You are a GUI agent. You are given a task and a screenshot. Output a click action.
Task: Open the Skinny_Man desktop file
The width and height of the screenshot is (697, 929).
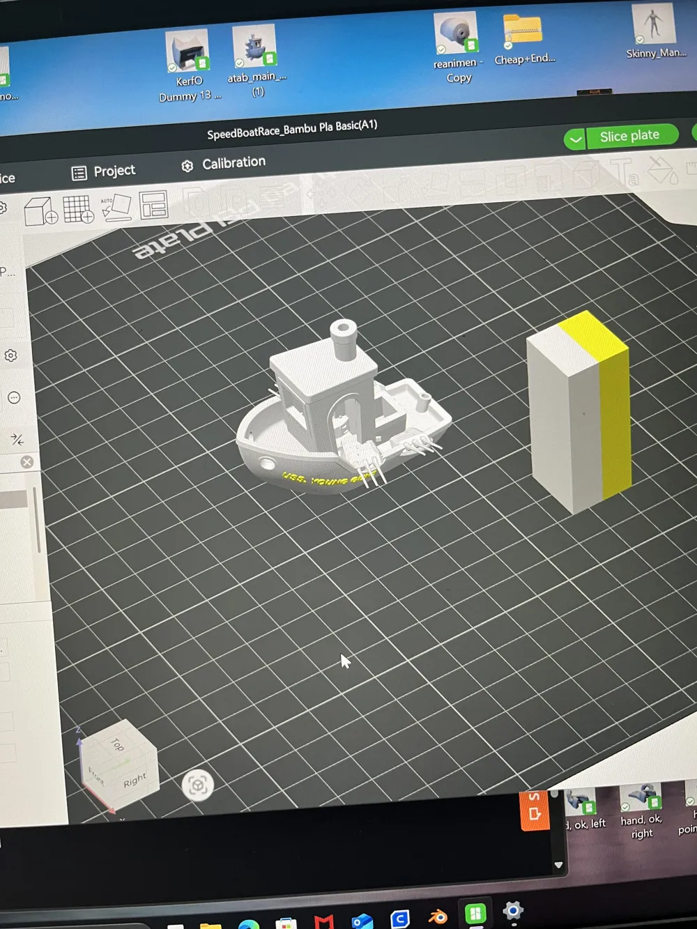click(654, 31)
